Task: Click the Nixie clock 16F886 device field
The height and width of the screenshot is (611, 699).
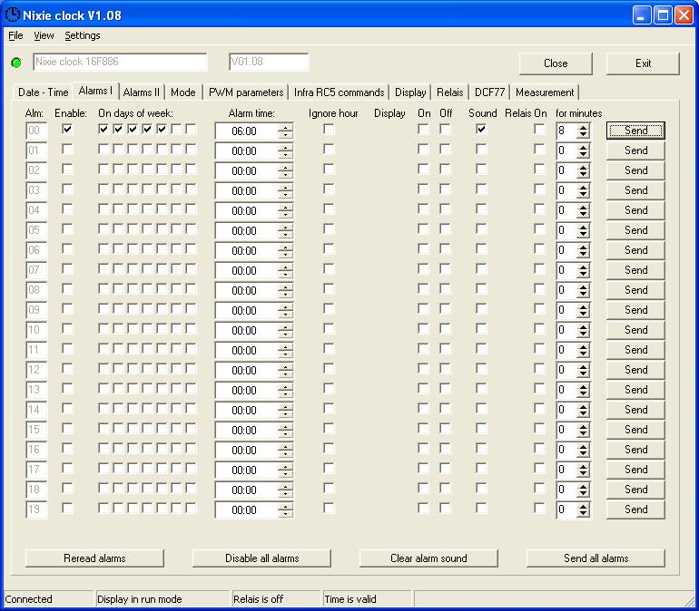Action: pyautogui.click(x=120, y=62)
